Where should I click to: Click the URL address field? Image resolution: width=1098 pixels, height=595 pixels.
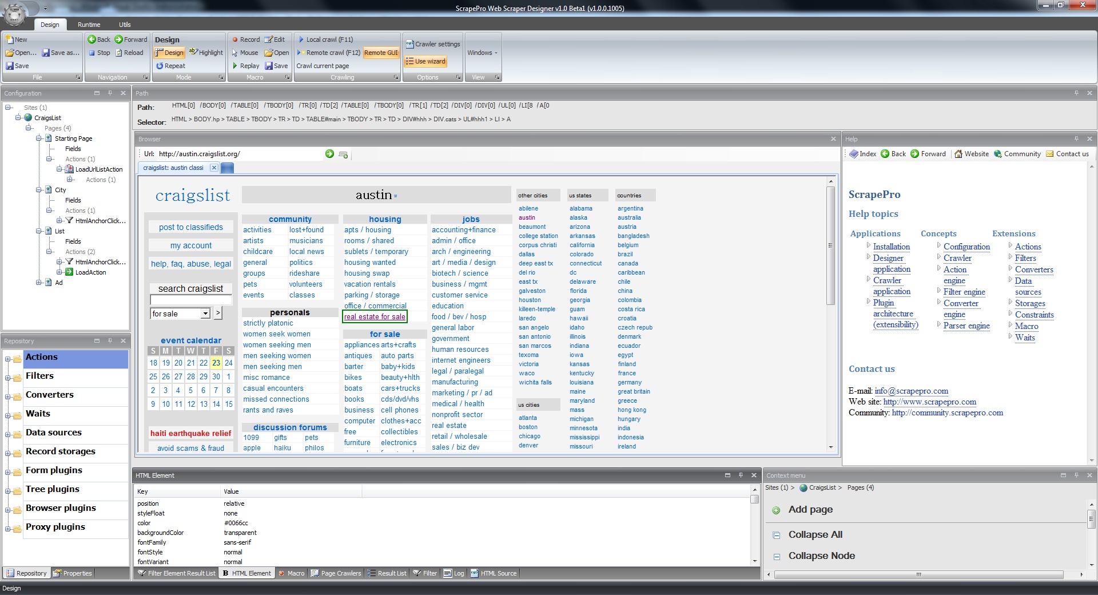pos(239,154)
